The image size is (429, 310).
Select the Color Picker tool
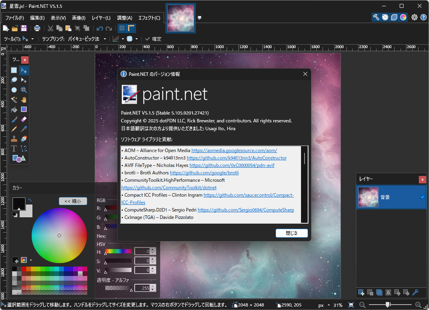pyautogui.click(x=23, y=129)
